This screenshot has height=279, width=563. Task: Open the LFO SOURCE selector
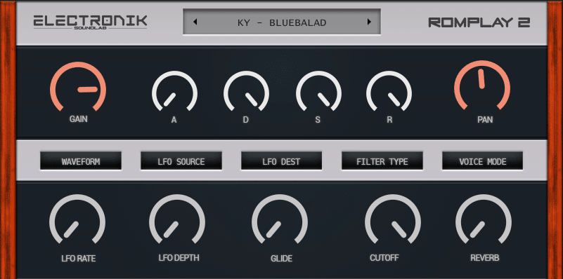click(181, 161)
